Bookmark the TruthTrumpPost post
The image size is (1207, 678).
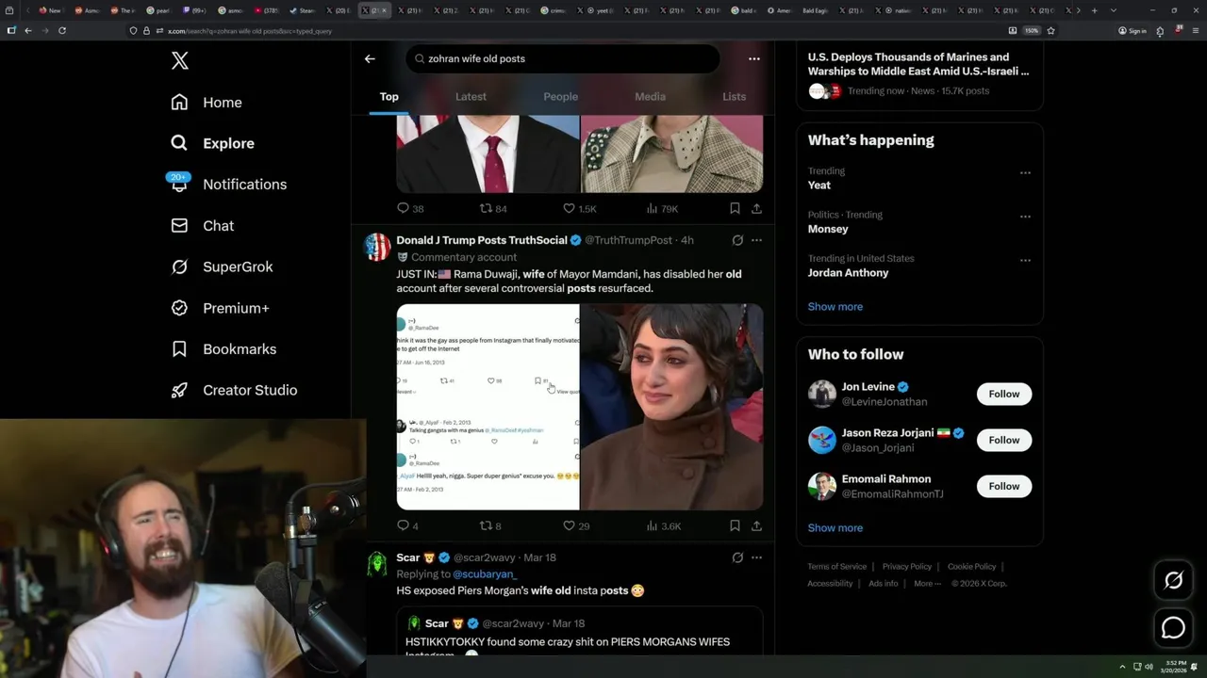coord(735,525)
